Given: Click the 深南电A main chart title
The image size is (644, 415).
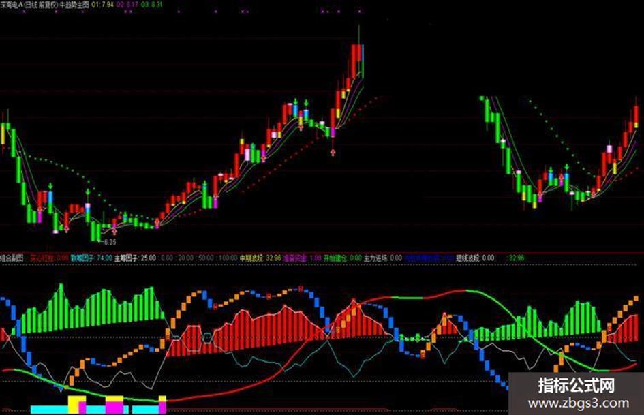Looking at the screenshot, I should tap(44, 5).
